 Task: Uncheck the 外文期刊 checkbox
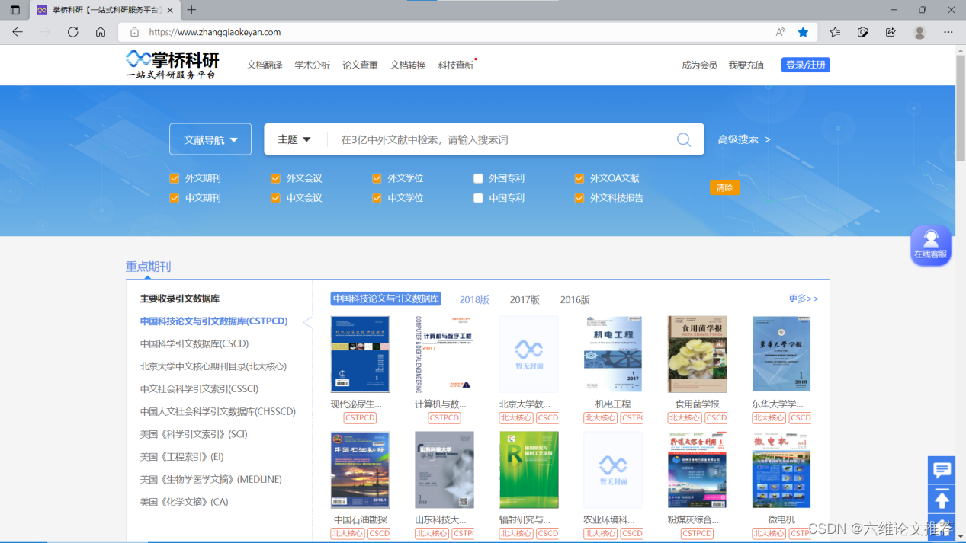pos(175,178)
